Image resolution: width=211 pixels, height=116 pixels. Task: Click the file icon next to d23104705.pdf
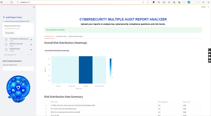6,50
